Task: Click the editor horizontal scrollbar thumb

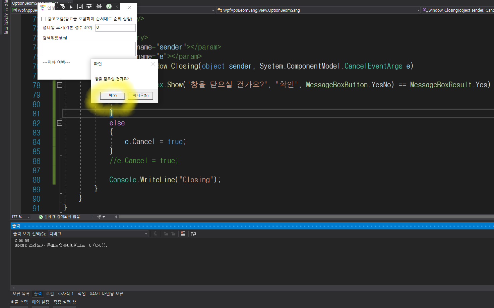Action: [306, 217]
